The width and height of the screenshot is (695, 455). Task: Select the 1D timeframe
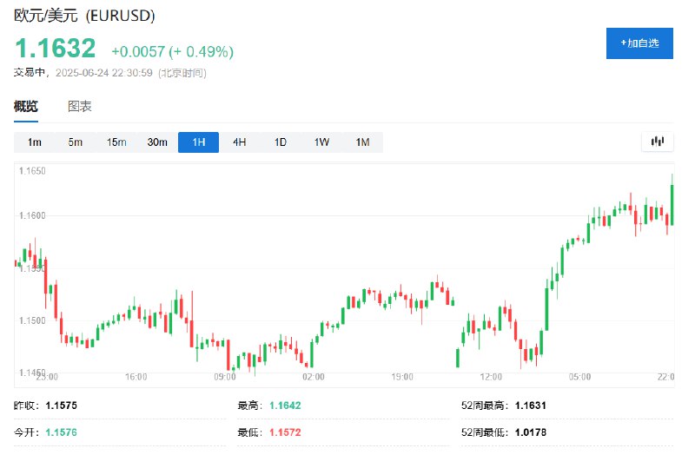pos(280,142)
